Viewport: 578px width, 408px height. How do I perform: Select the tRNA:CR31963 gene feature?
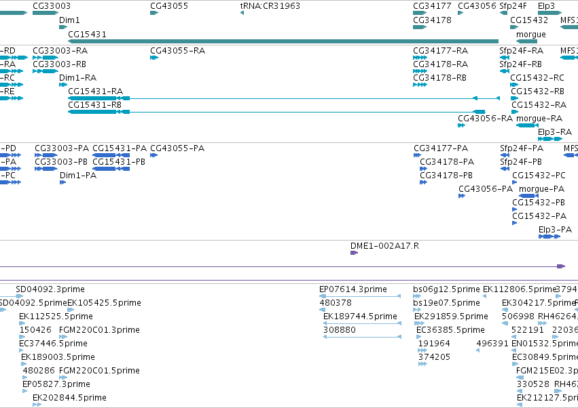coord(242,13)
